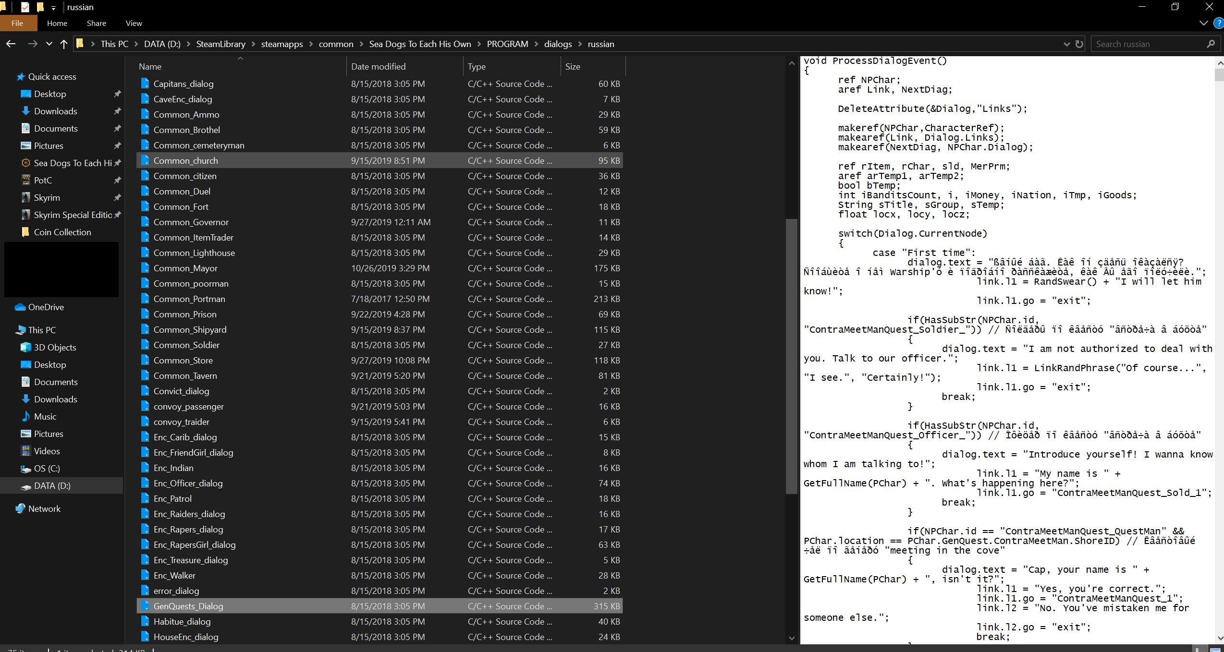The height and width of the screenshot is (652, 1224).
Task: Click the file icon beside Enc_Walker
Action: pyautogui.click(x=145, y=575)
